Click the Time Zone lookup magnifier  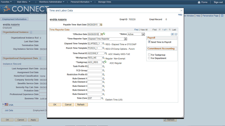coord(102,98)
